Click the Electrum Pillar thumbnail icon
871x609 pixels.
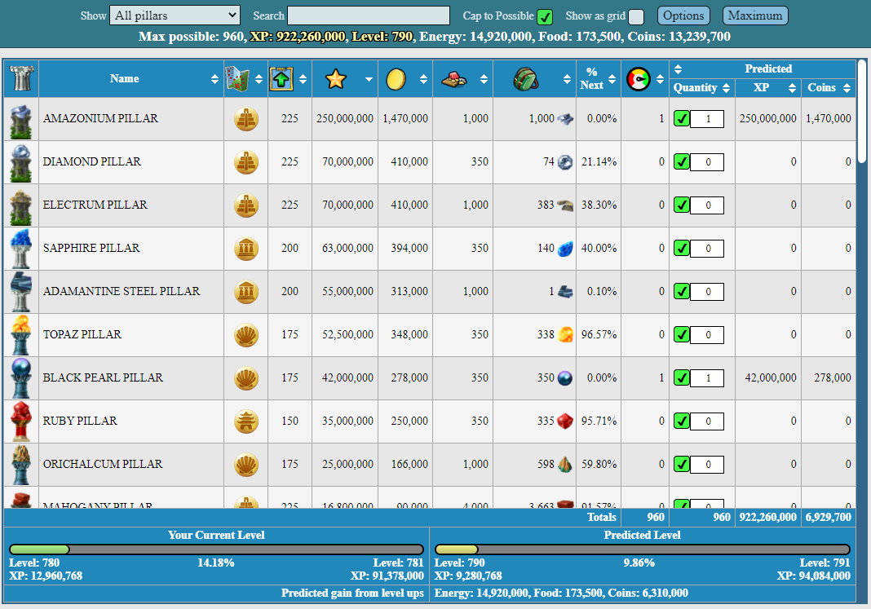click(21, 205)
